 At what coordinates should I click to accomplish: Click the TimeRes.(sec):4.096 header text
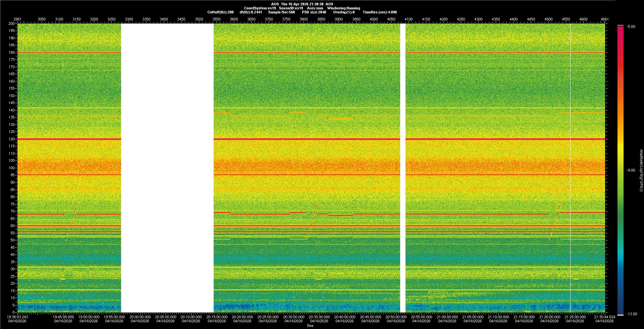[x=380, y=12]
